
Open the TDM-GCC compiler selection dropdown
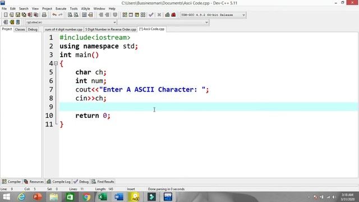tap(213, 15)
